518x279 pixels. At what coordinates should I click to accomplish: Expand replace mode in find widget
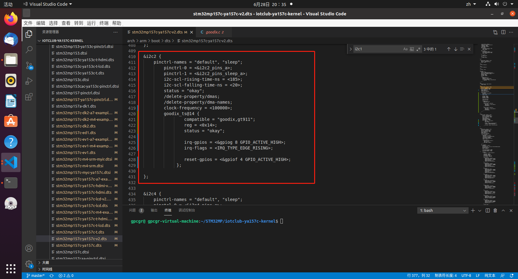(x=351, y=49)
